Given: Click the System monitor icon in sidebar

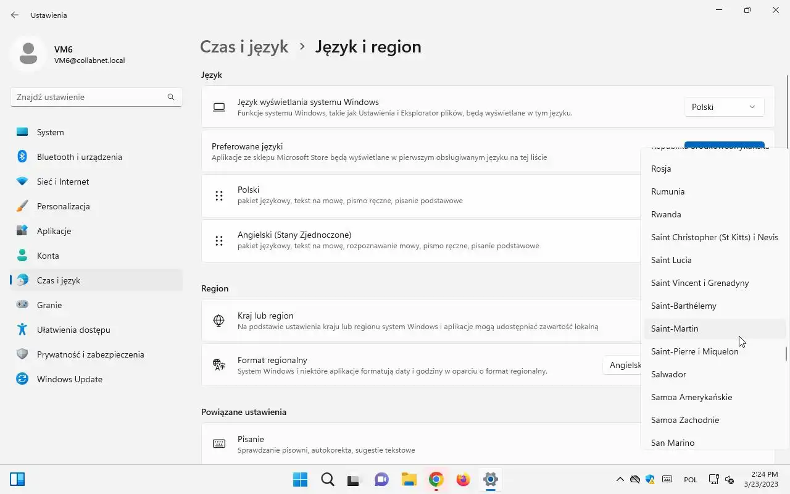Looking at the screenshot, I should coord(22,132).
